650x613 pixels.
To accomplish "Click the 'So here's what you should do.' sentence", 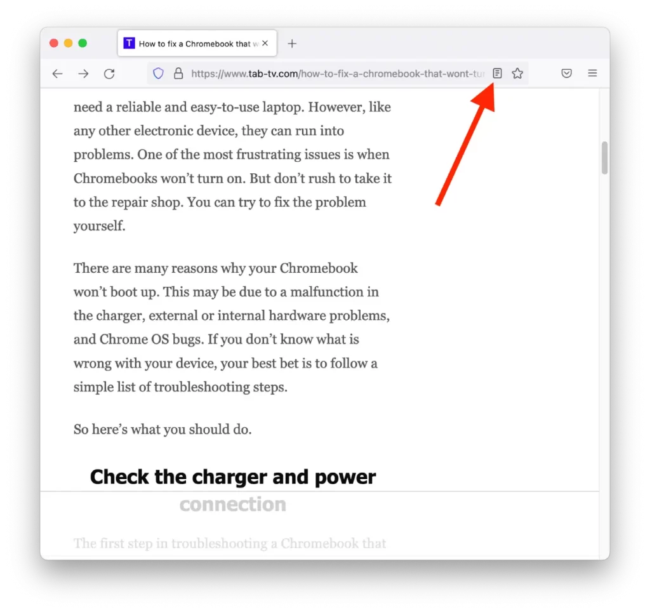I will (x=162, y=430).
